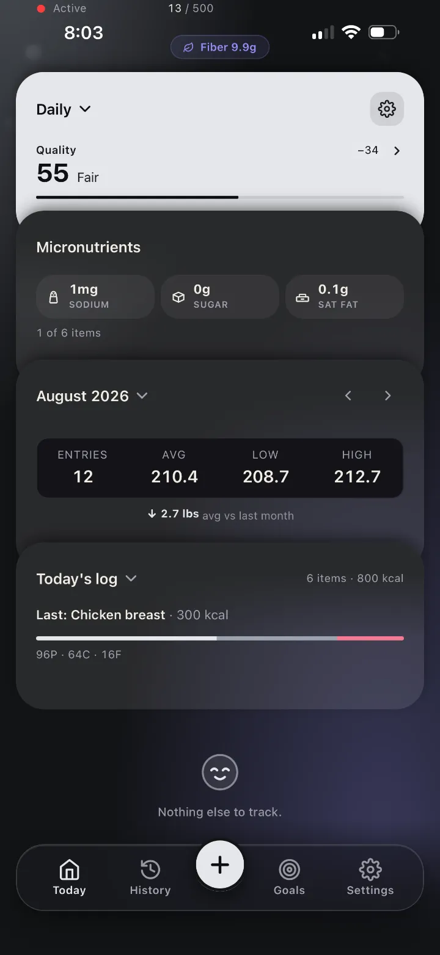440x955 pixels.
Task: Open the weight stats summary box
Action: click(220, 468)
